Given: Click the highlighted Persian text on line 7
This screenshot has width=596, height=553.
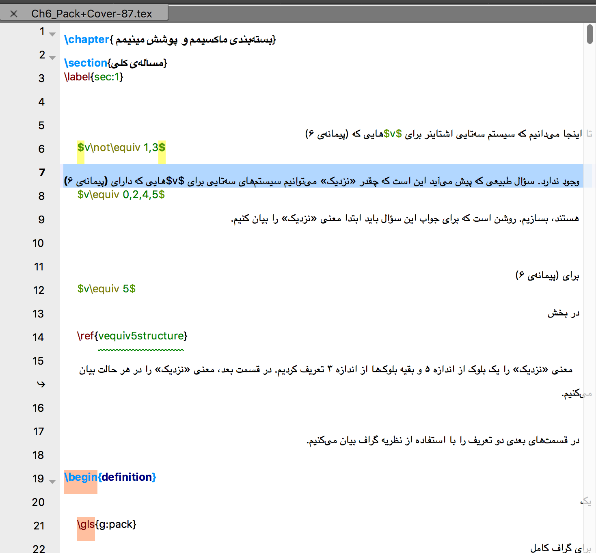Looking at the screenshot, I should coord(322,181).
